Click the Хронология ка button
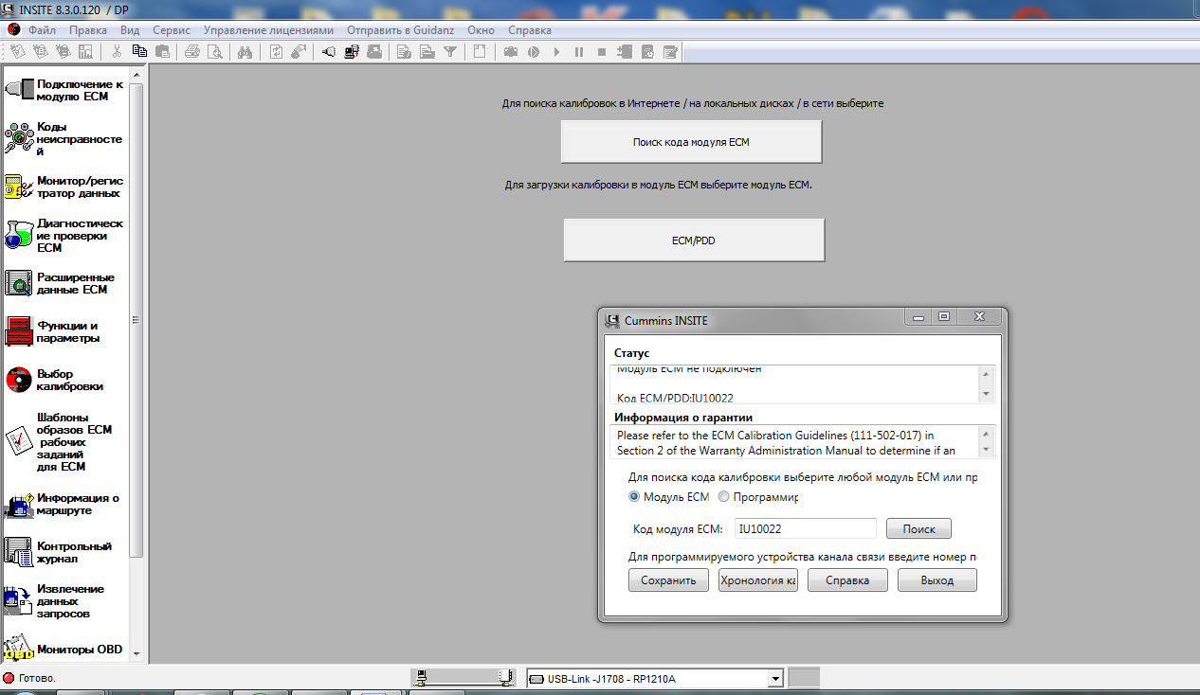This screenshot has width=1200, height=695. coord(757,580)
